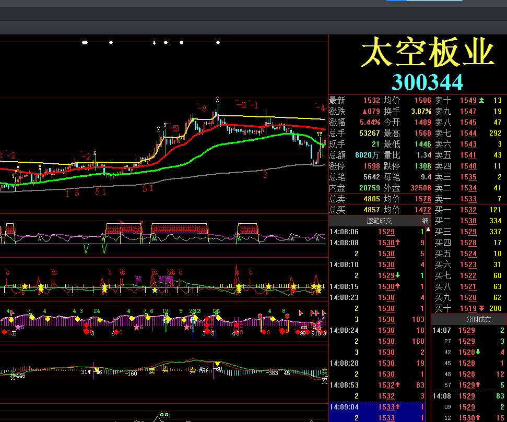Click the 总买 value 4857

(372, 210)
